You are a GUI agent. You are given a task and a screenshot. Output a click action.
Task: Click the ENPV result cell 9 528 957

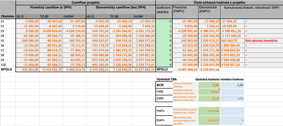tap(209, 121)
